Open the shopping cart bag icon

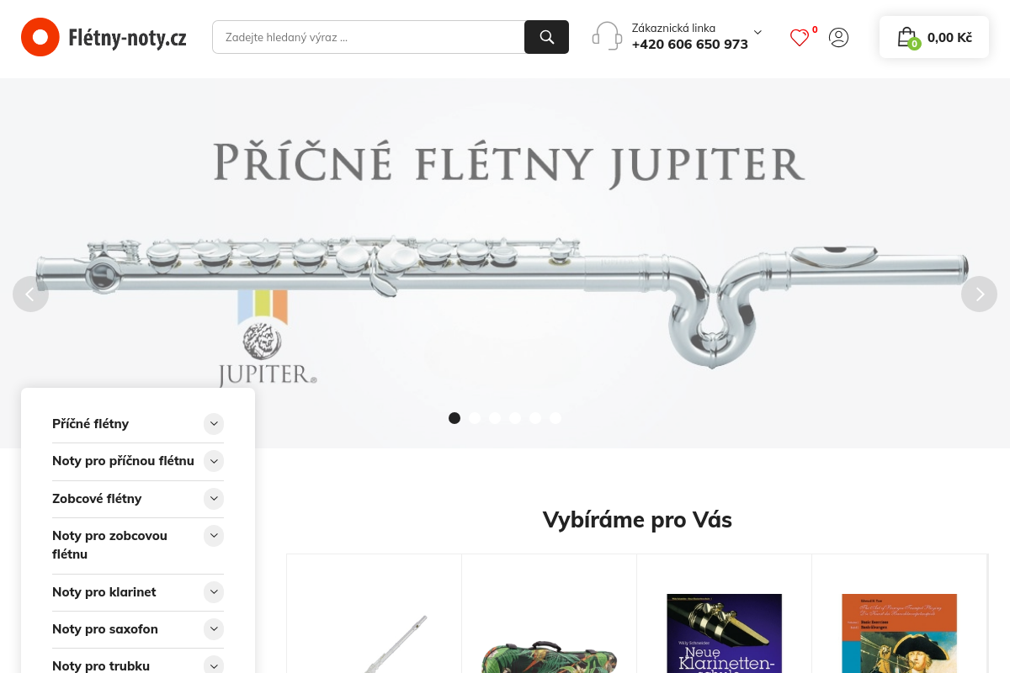[906, 37]
